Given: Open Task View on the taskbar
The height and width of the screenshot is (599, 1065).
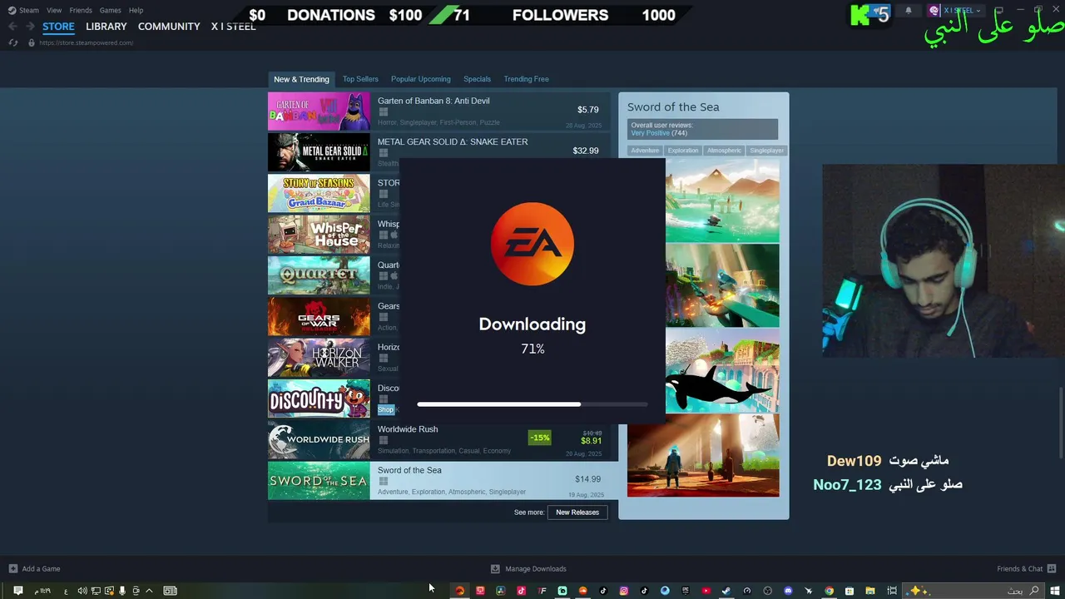Looking at the screenshot, I should (892, 591).
